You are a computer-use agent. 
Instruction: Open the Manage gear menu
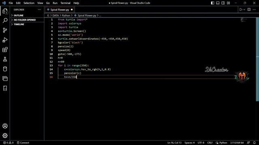[5, 136]
